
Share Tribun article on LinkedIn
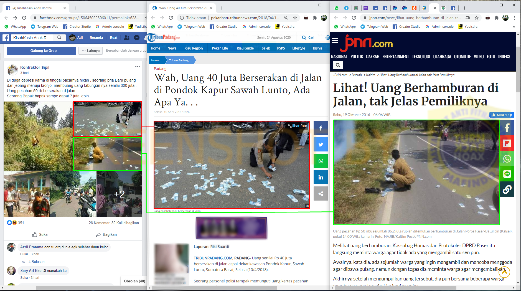(x=321, y=177)
